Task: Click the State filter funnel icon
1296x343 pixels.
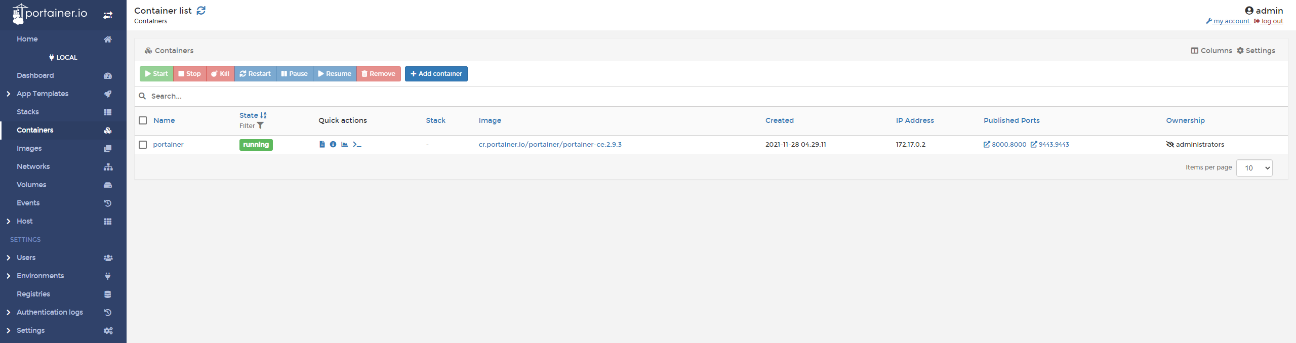Action: (x=260, y=126)
